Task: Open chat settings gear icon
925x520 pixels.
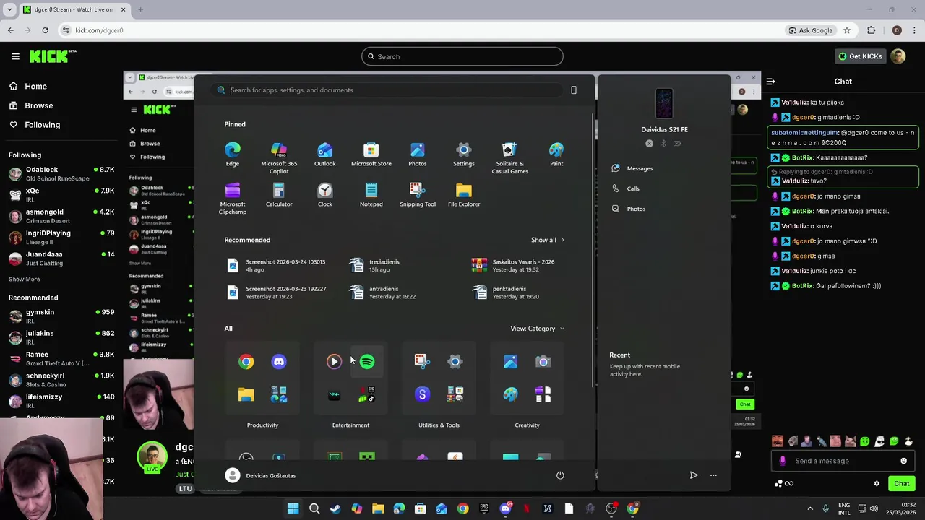Action: click(877, 484)
